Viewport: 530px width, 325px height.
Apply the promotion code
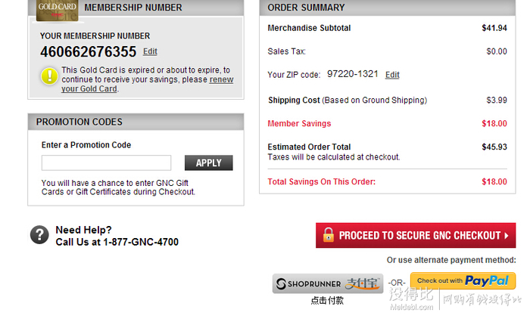pyautogui.click(x=208, y=163)
